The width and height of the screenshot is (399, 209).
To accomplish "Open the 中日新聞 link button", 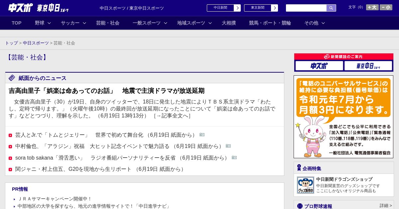I will pyautogui.click(x=220, y=8).
